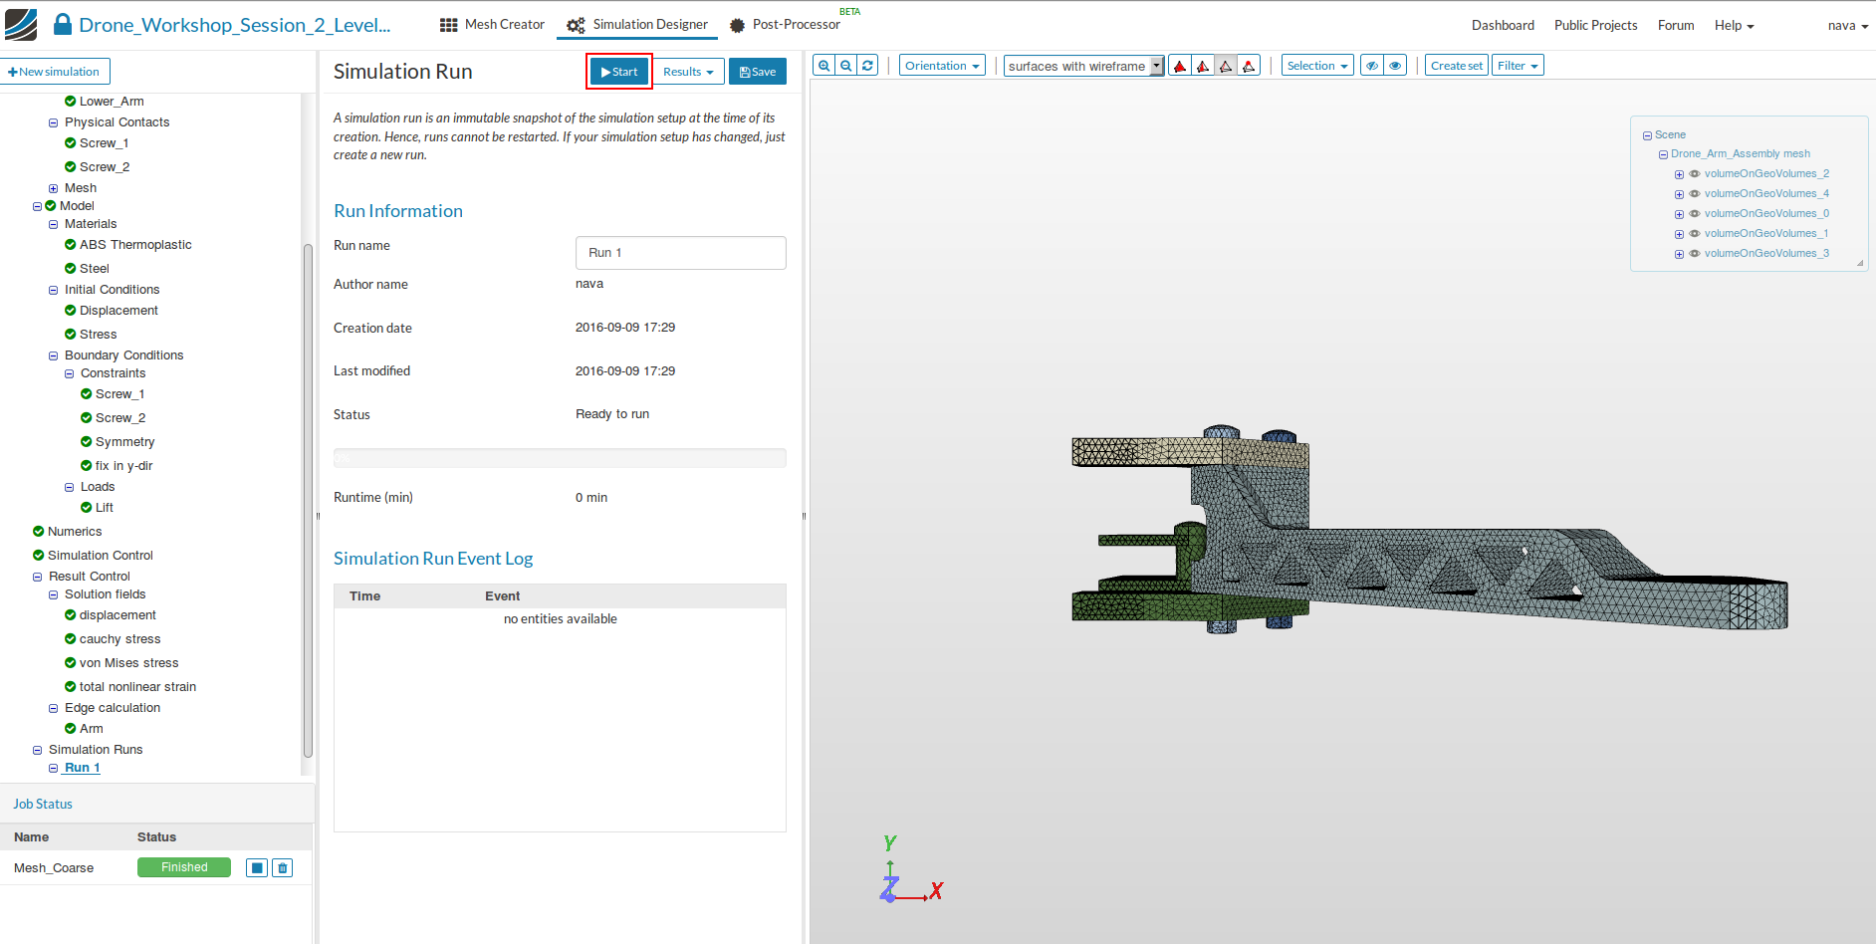Delete the Mesh_Coarse job with trash icon
The image size is (1876, 944).
[x=282, y=868]
